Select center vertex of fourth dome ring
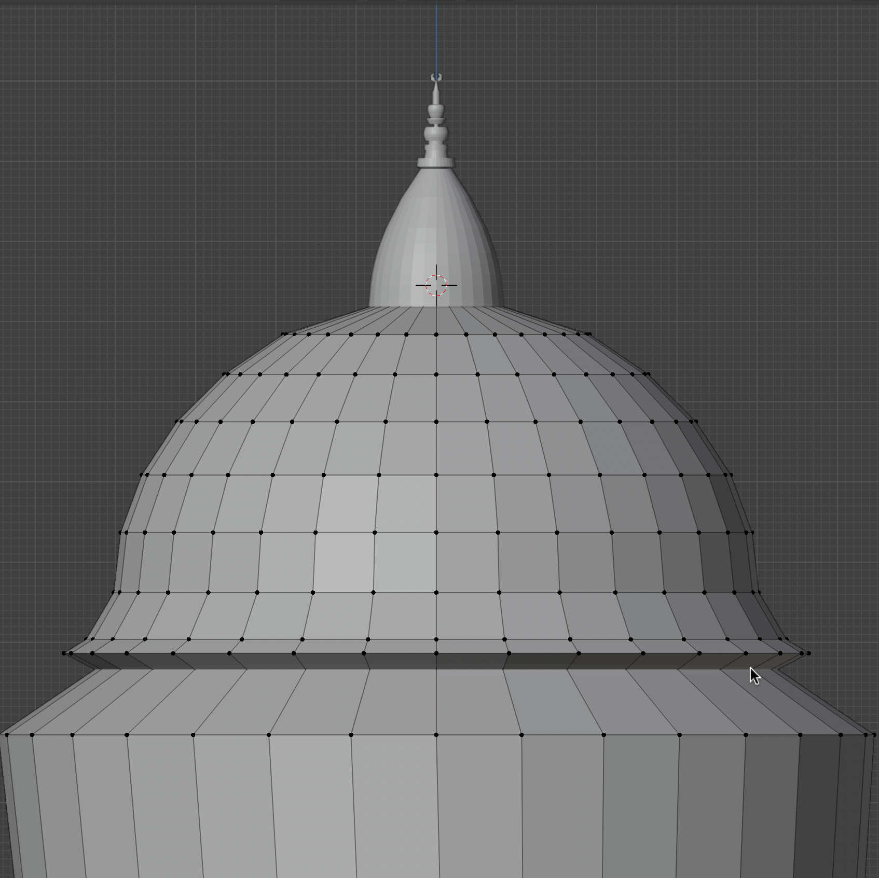This screenshot has height=878, width=879. coord(436,475)
